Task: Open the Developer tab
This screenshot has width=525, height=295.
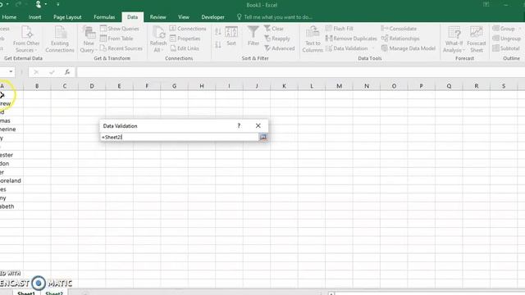Action: pyautogui.click(x=213, y=17)
